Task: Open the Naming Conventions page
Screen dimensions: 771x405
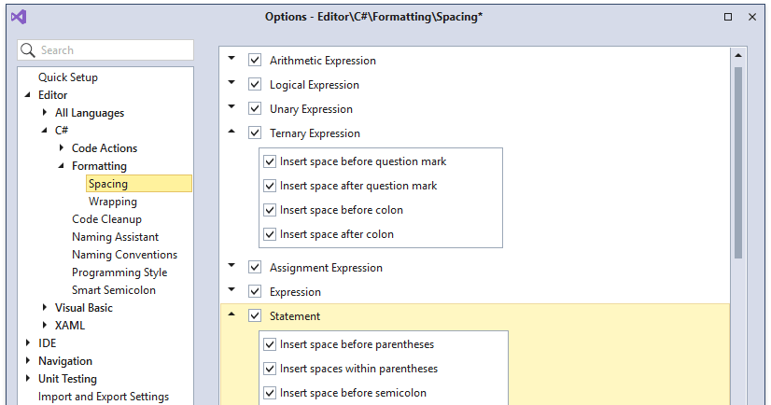Action: click(124, 255)
